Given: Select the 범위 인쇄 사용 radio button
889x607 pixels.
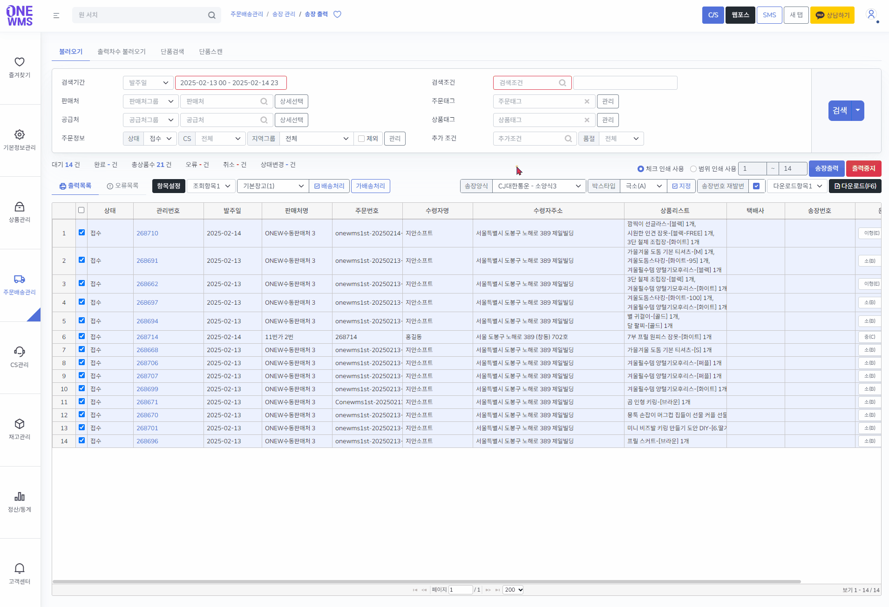Looking at the screenshot, I should click(x=693, y=169).
